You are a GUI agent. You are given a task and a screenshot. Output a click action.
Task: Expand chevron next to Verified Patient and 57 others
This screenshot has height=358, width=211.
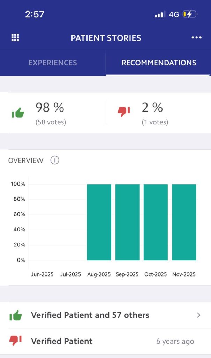pos(199,315)
